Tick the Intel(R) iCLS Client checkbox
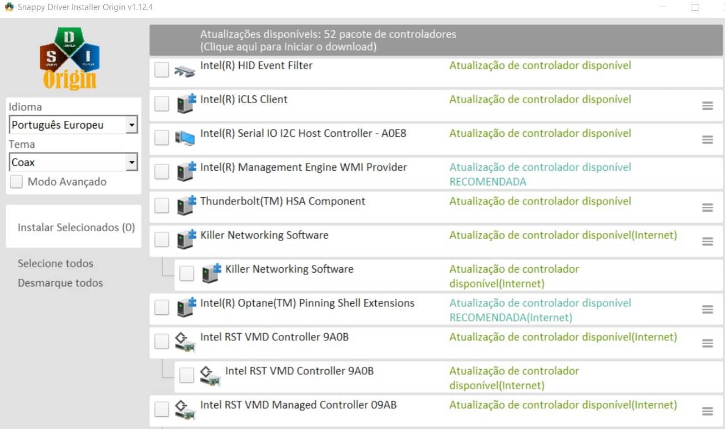The width and height of the screenshot is (725, 429). coord(162,104)
